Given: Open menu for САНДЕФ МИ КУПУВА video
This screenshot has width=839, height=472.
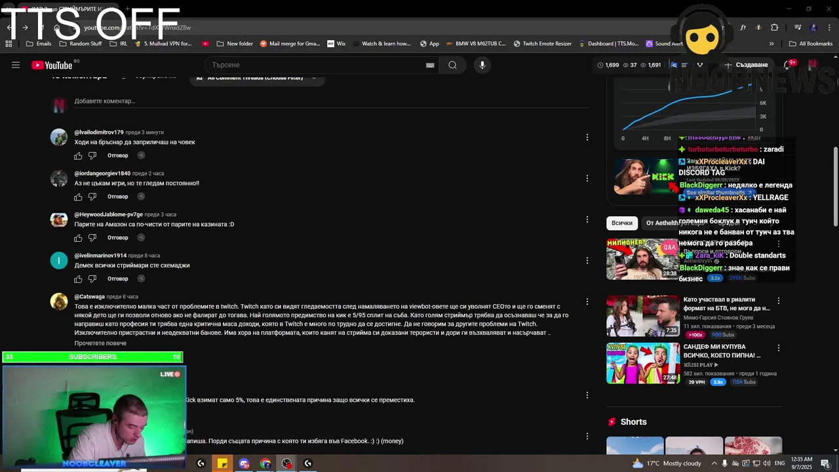Looking at the screenshot, I should [x=779, y=348].
